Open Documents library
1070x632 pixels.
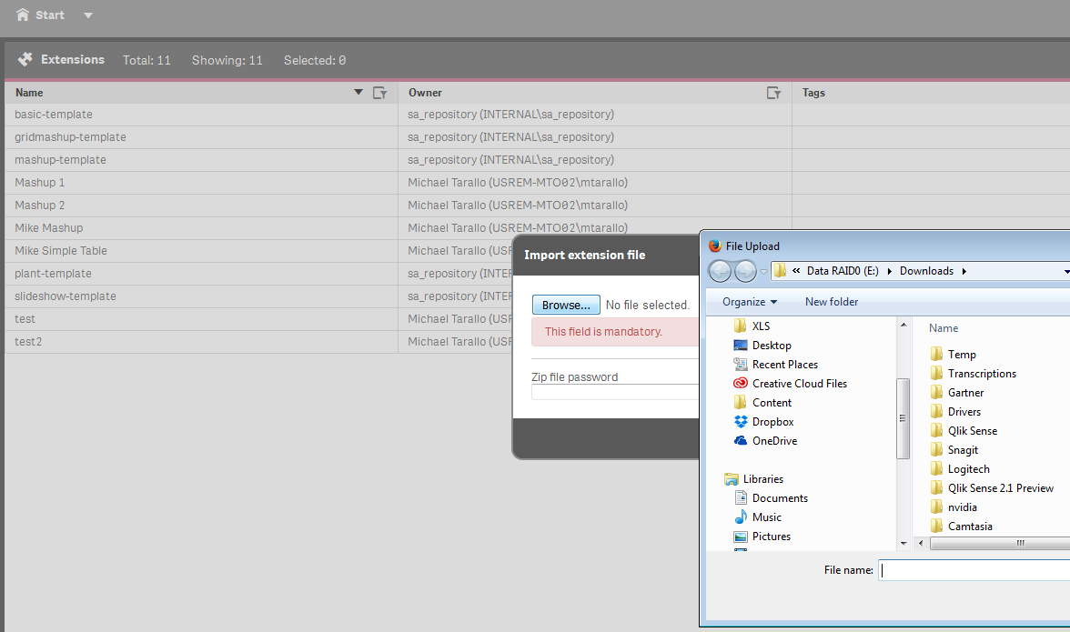coord(771,497)
